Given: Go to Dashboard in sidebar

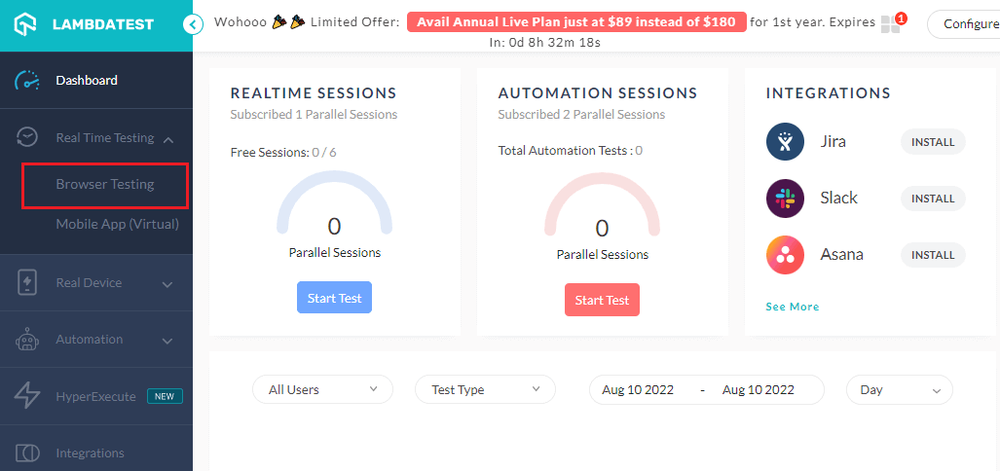Looking at the screenshot, I should (87, 81).
